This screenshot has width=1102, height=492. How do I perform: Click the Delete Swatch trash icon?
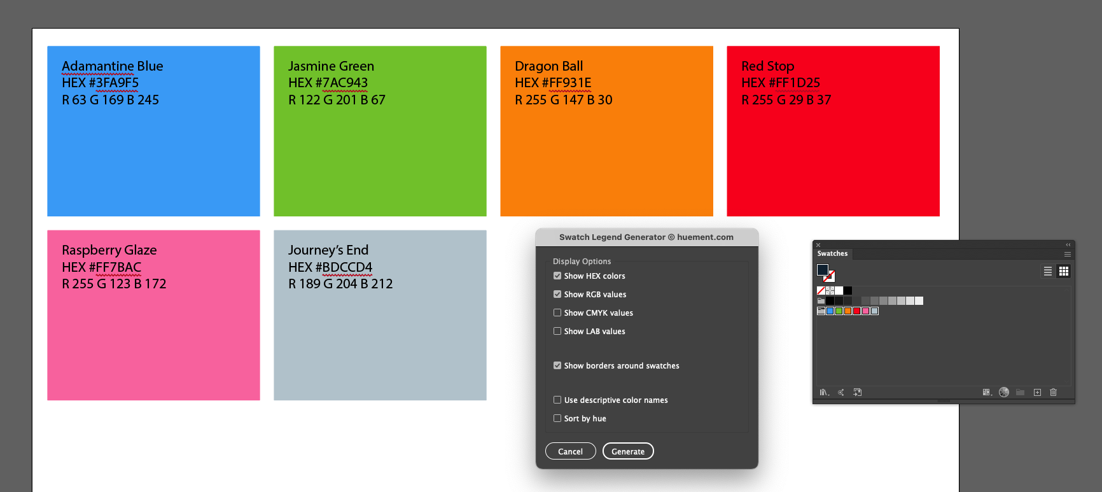[1053, 392]
